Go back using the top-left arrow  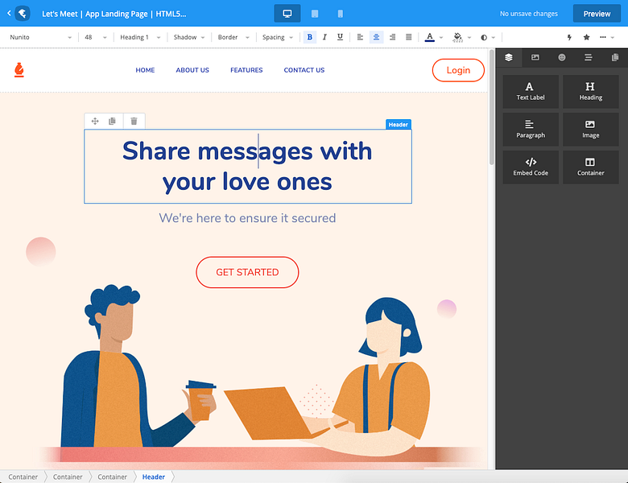click(x=9, y=13)
